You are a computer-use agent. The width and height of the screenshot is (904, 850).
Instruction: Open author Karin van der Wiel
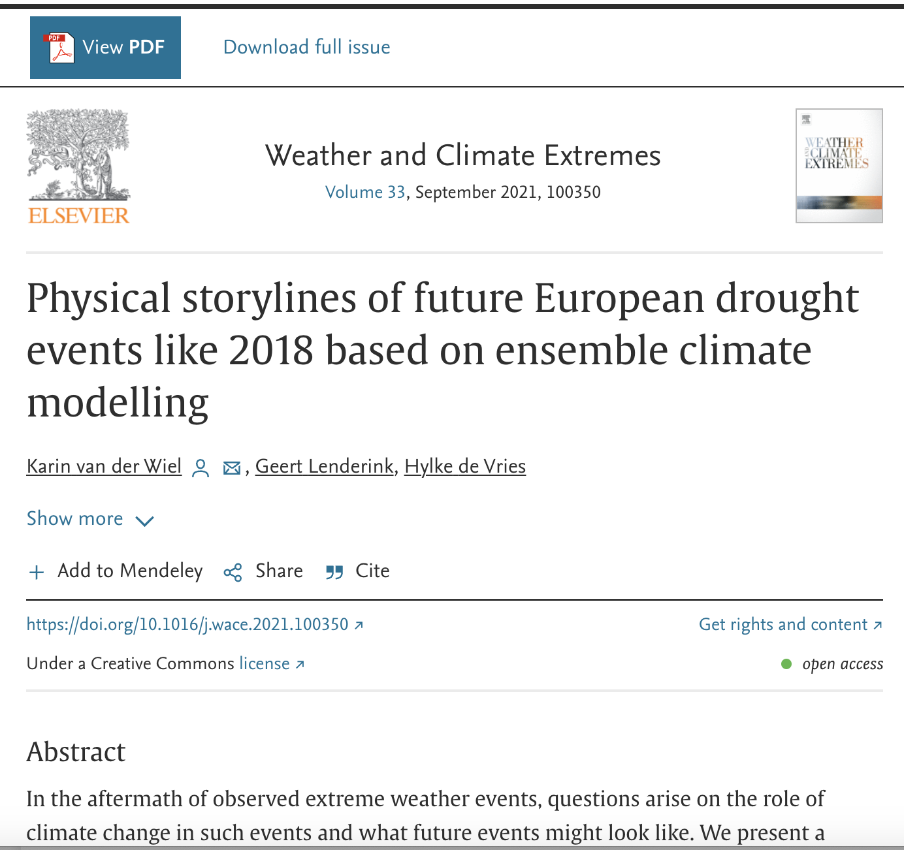point(104,466)
